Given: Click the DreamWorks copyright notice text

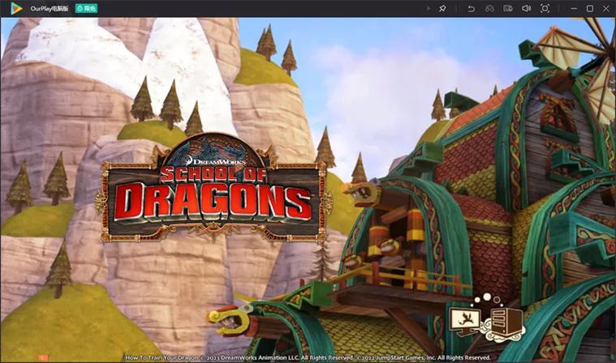Looking at the screenshot, I should click(308, 357).
